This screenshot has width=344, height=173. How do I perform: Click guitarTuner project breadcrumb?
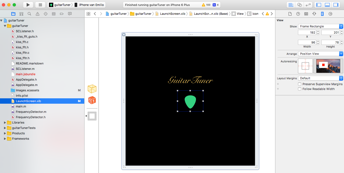coord(116,14)
